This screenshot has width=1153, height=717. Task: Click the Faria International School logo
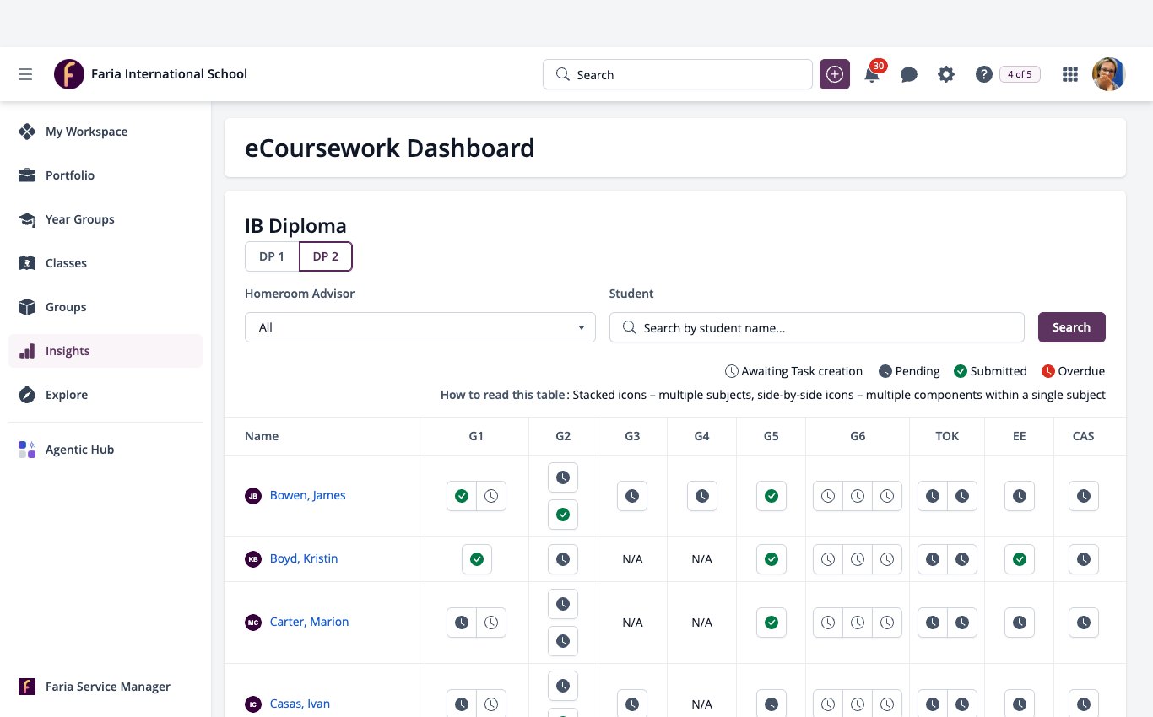69,74
